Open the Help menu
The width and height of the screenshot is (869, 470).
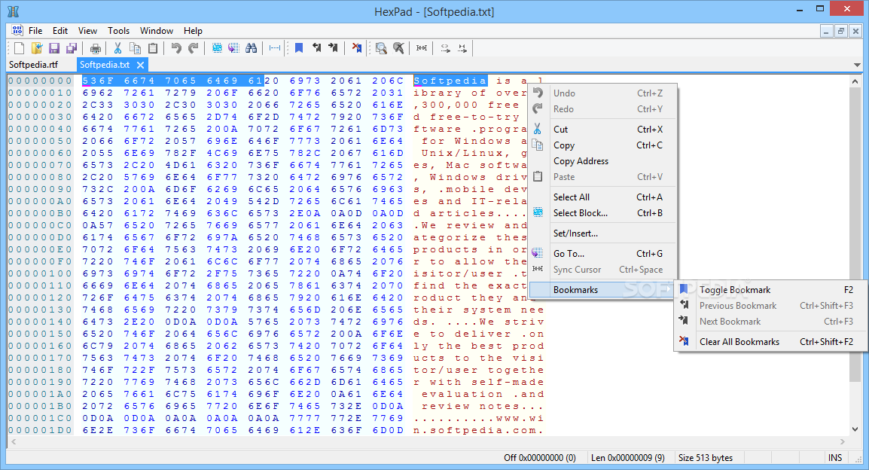click(193, 31)
